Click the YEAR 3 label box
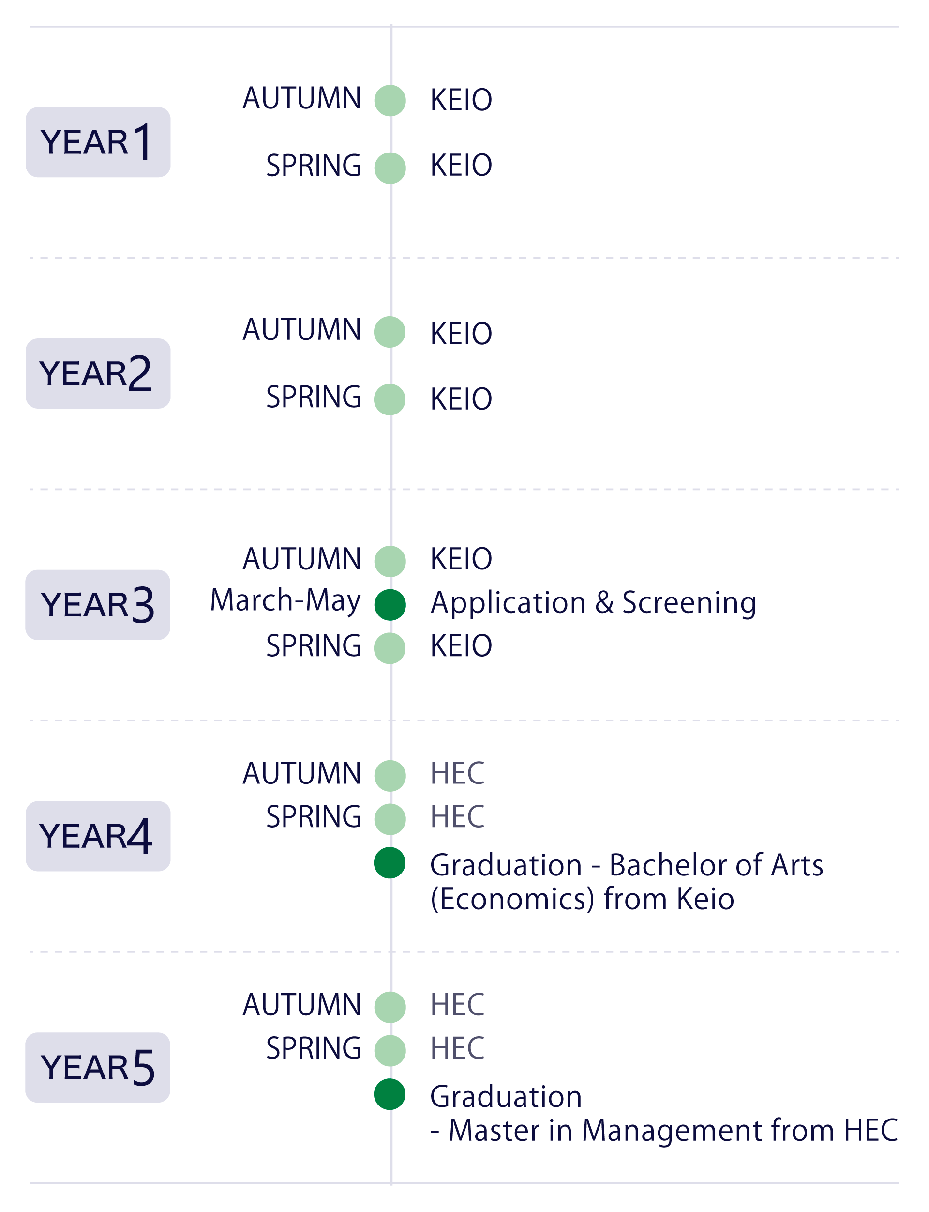Screen dimensions: 929x1212 98,605
